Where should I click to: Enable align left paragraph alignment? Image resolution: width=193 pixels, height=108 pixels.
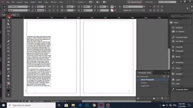(150, 7)
